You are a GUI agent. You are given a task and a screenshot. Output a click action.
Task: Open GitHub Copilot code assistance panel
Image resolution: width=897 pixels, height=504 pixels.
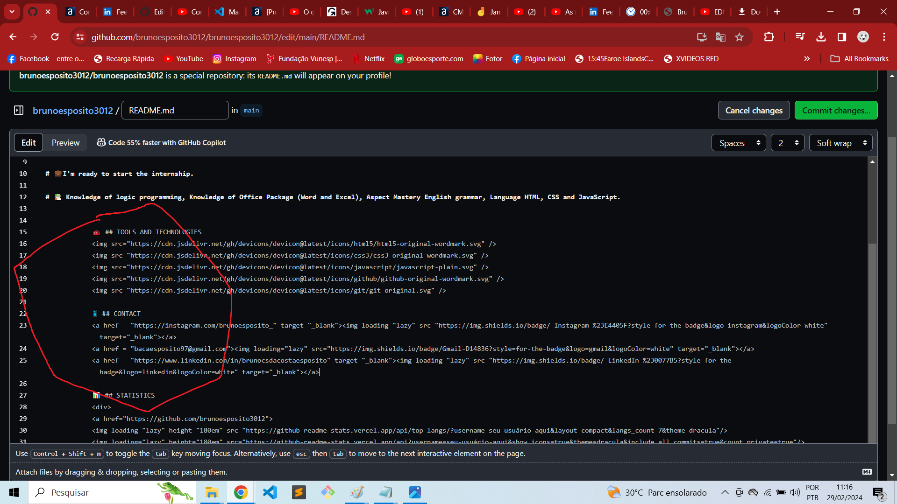point(161,143)
